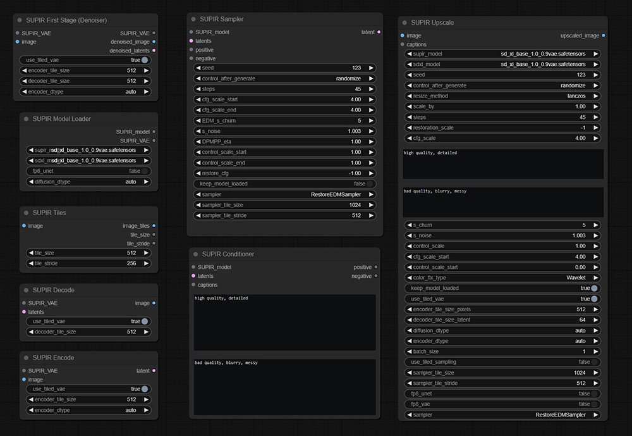Image resolution: width=632 pixels, height=436 pixels.
Task: Click the negative prompt box in SUPIR Conditioner
Action: click(x=284, y=387)
